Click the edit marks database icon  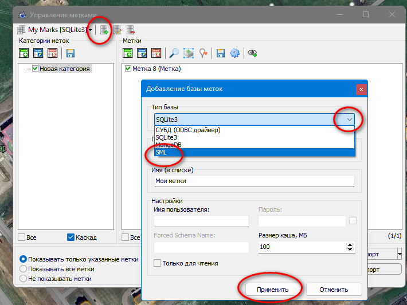click(118, 30)
